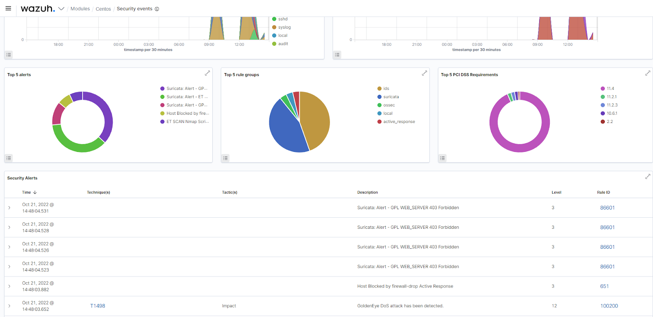Maximize Top 5 PCI DSS Requirements panel

pyautogui.click(x=648, y=73)
